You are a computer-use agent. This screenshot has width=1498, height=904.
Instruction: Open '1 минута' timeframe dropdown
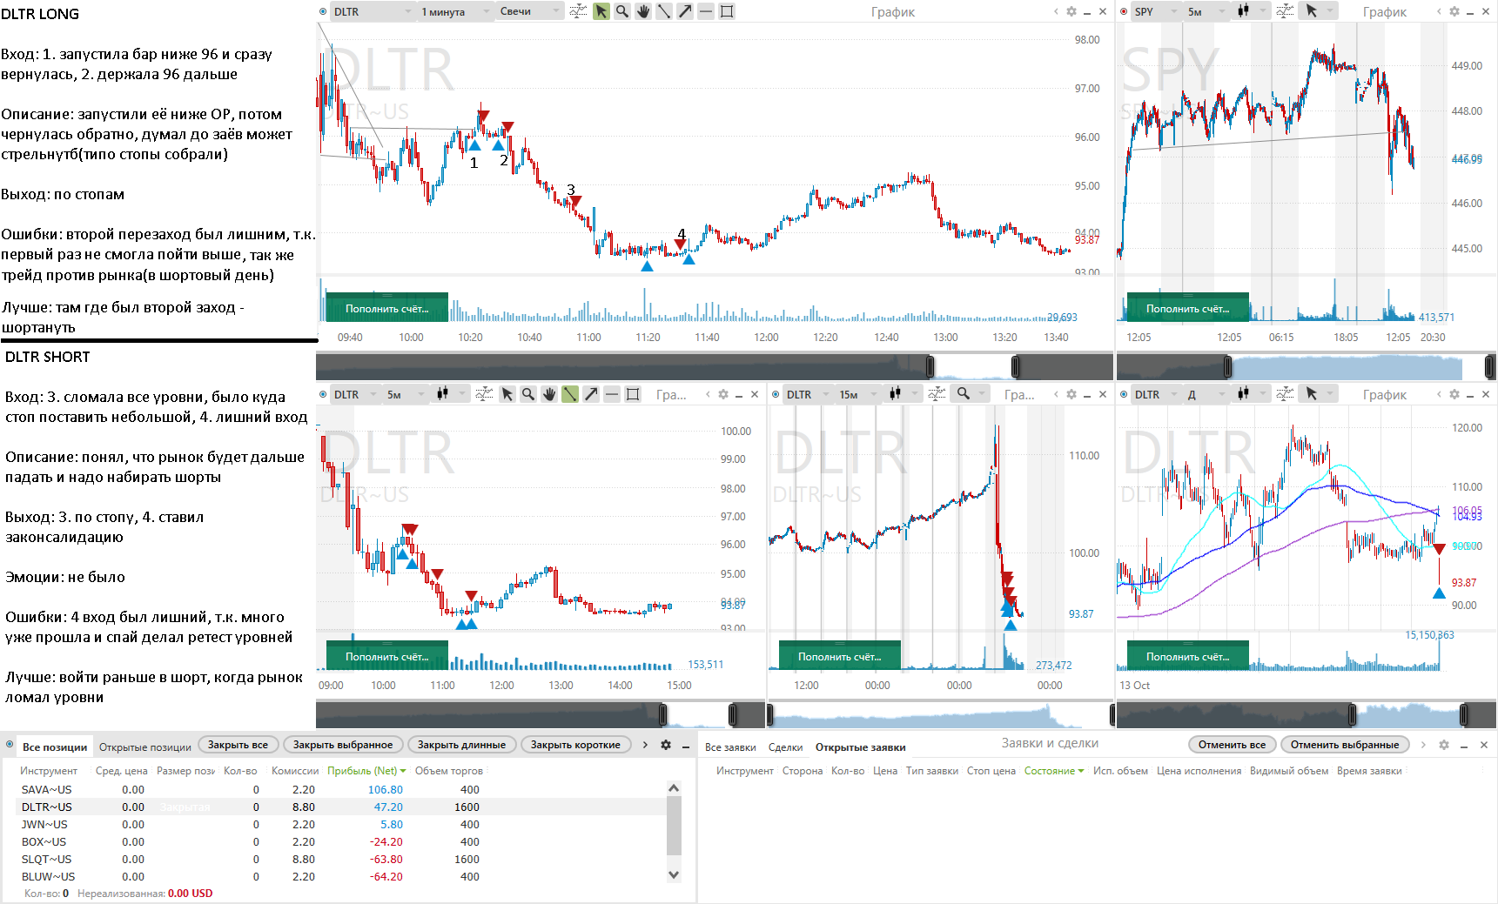click(x=455, y=11)
